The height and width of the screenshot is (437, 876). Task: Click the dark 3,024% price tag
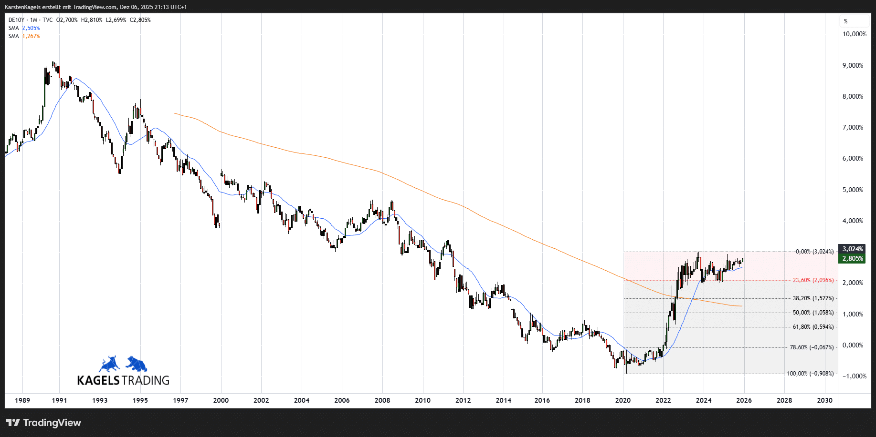click(x=852, y=249)
